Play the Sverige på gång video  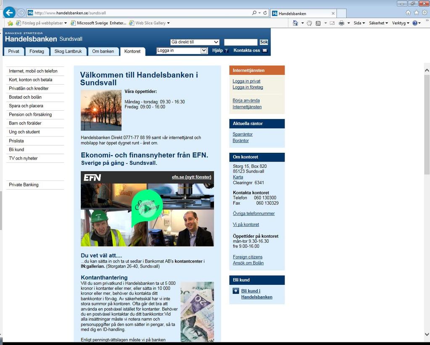point(147,208)
